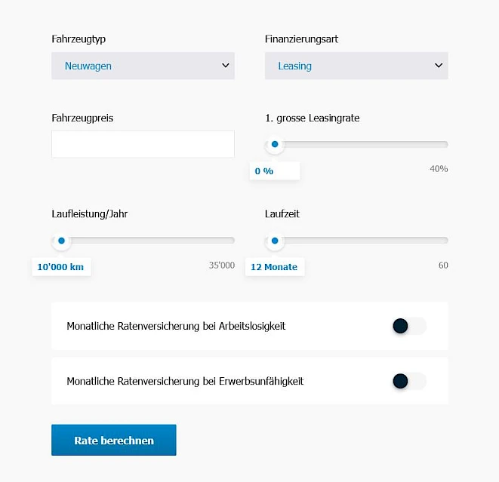Click the Fahrzeugpreis label text
The width and height of the screenshot is (499, 482).
tap(82, 118)
